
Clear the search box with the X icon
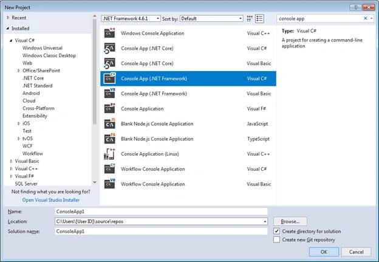click(x=366, y=18)
